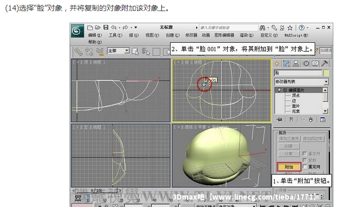Open the 自定义(U) menu
This screenshot has height=207, width=337.
coord(269,35)
